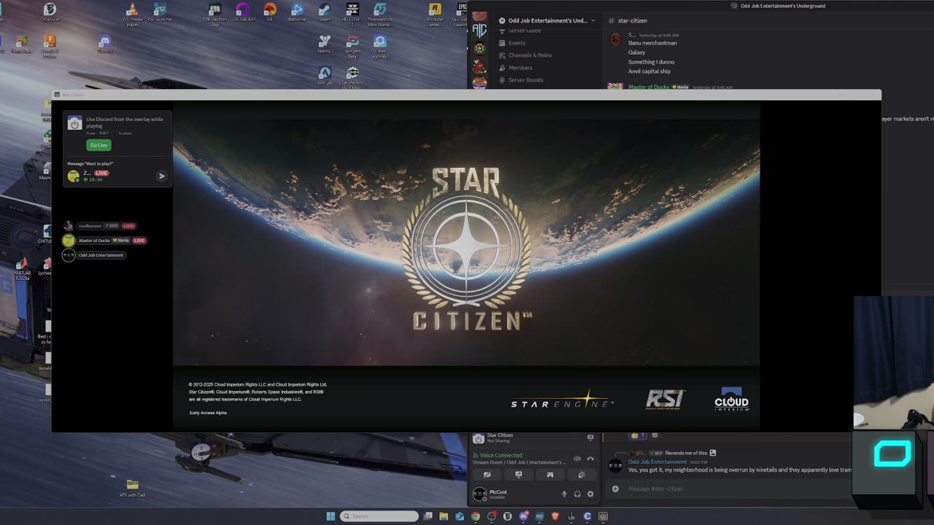
Task: Open Odd Job Entertainment author name
Action: click(657, 462)
